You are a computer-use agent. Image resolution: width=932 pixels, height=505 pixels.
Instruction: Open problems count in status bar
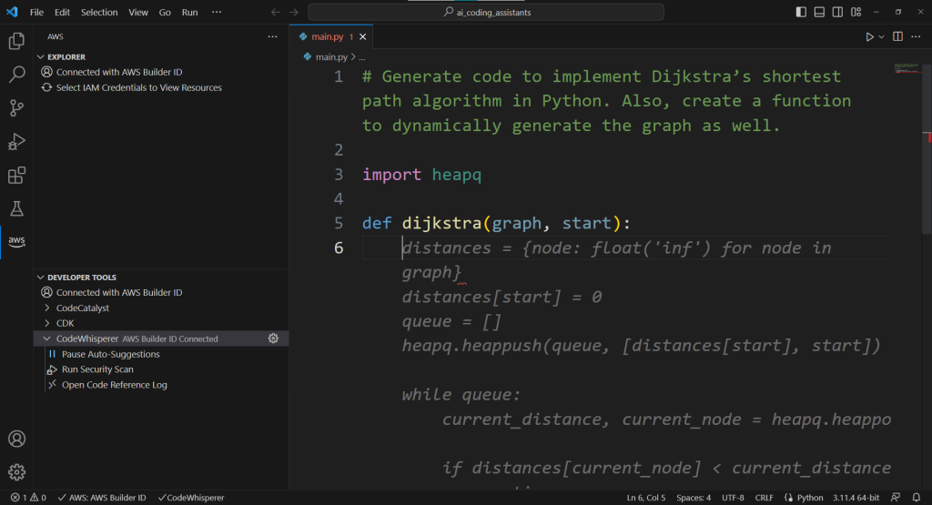click(x=28, y=498)
